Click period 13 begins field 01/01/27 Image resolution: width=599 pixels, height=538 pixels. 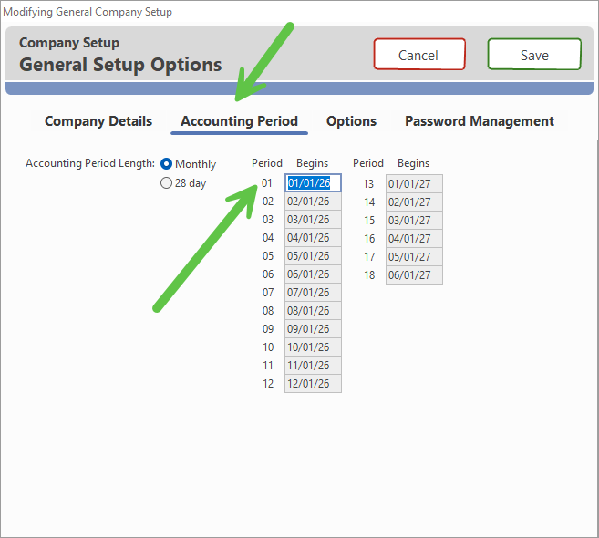pos(414,184)
